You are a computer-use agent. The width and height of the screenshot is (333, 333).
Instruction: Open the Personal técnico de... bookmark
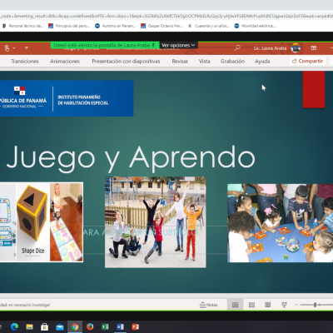[22, 26]
